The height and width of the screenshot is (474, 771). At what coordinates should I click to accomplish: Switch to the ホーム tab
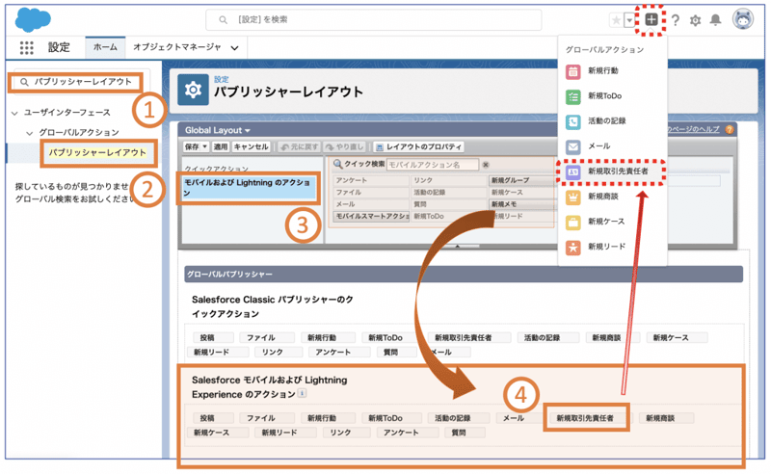click(105, 47)
